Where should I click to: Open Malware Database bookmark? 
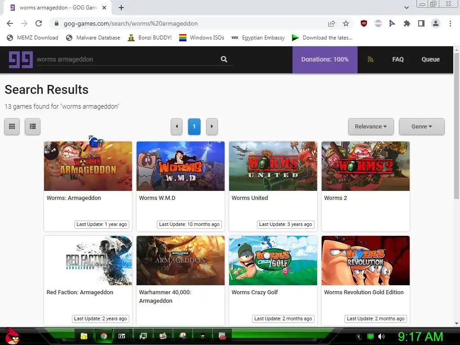point(93,38)
